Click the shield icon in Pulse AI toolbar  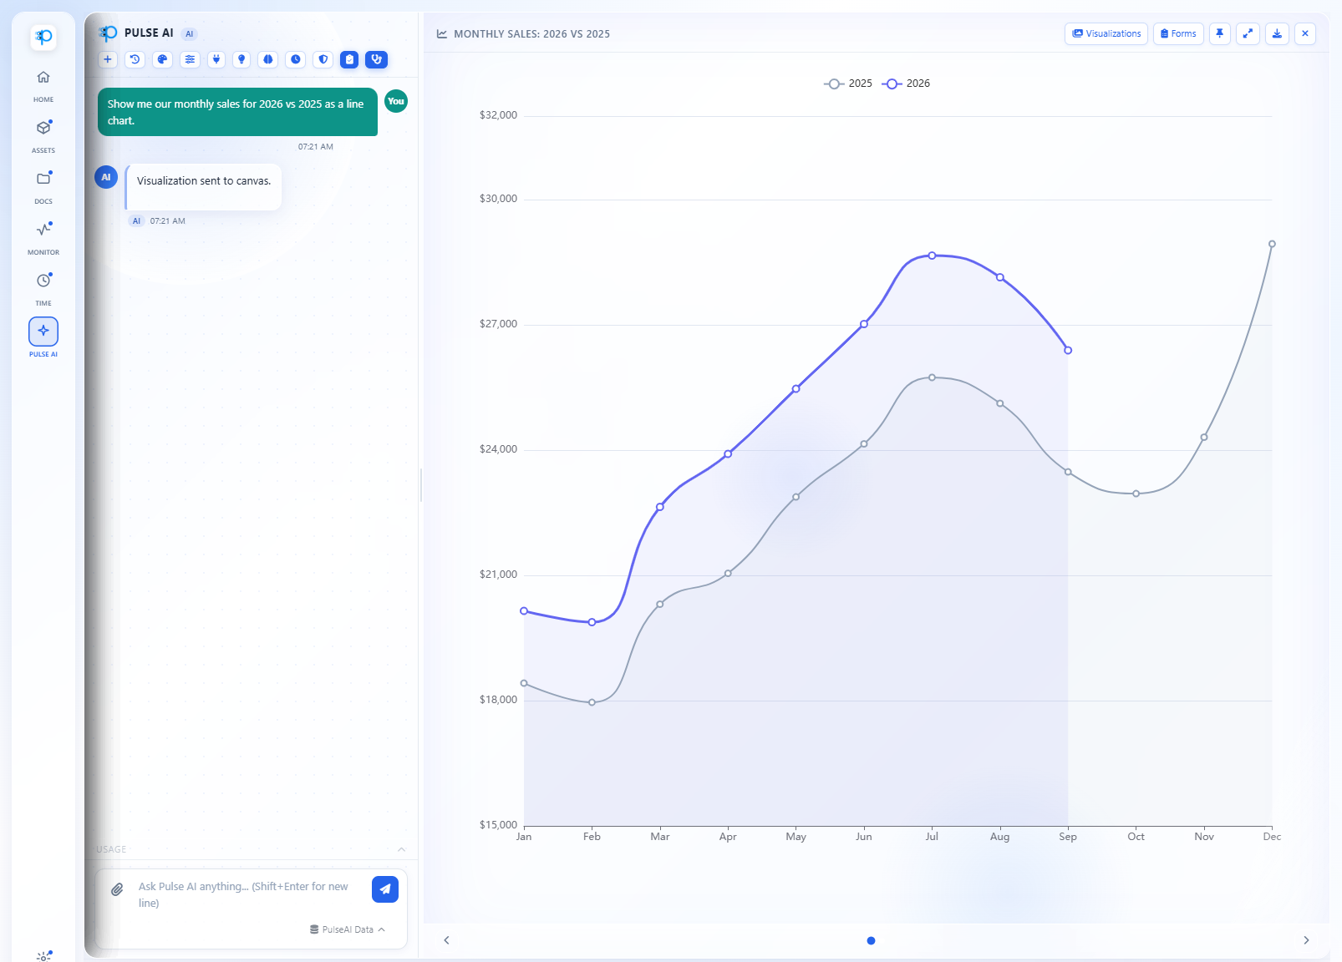click(323, 59)
